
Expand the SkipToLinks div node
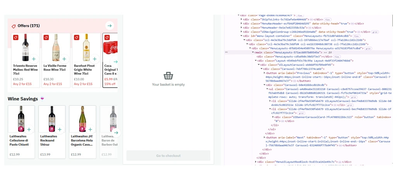click(241, 19)
